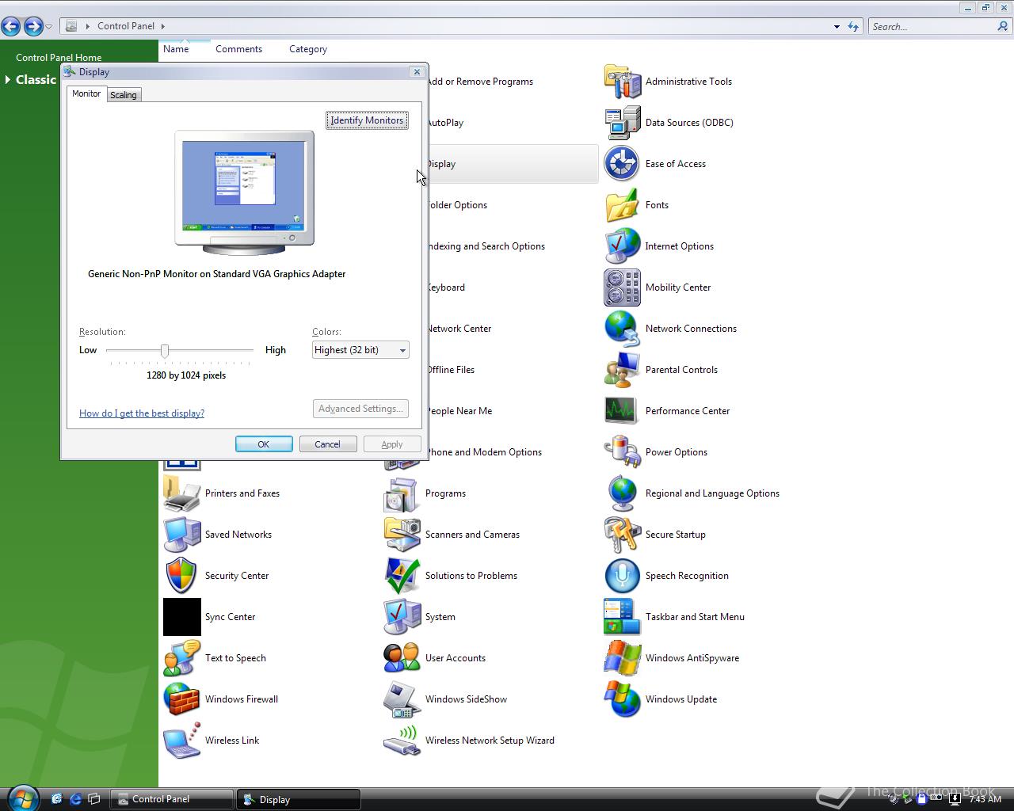
Task: Open Mobility Center icon
Action: (622, 287)
